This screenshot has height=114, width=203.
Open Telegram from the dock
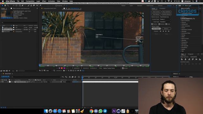pos(105,111)
